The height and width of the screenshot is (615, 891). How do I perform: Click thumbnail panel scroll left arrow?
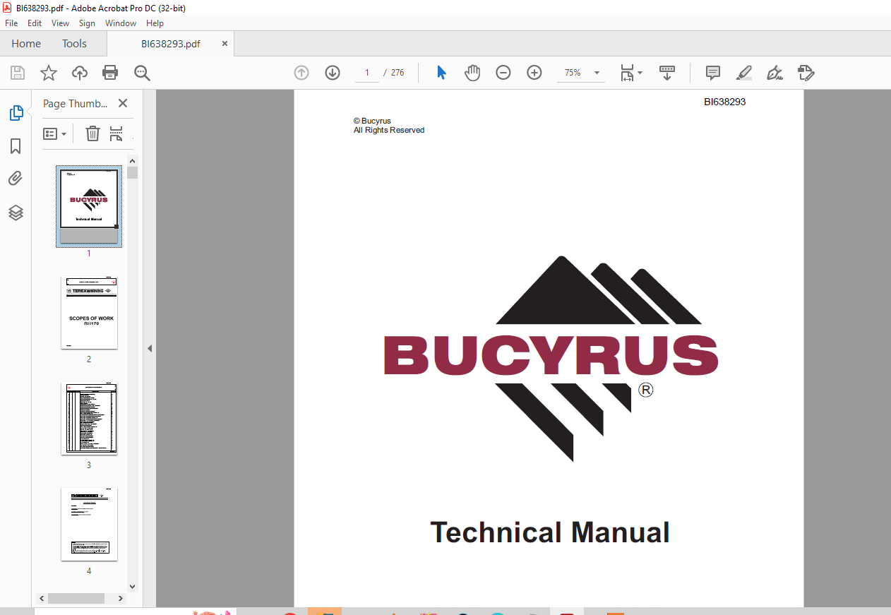click(x=41, y=598)
